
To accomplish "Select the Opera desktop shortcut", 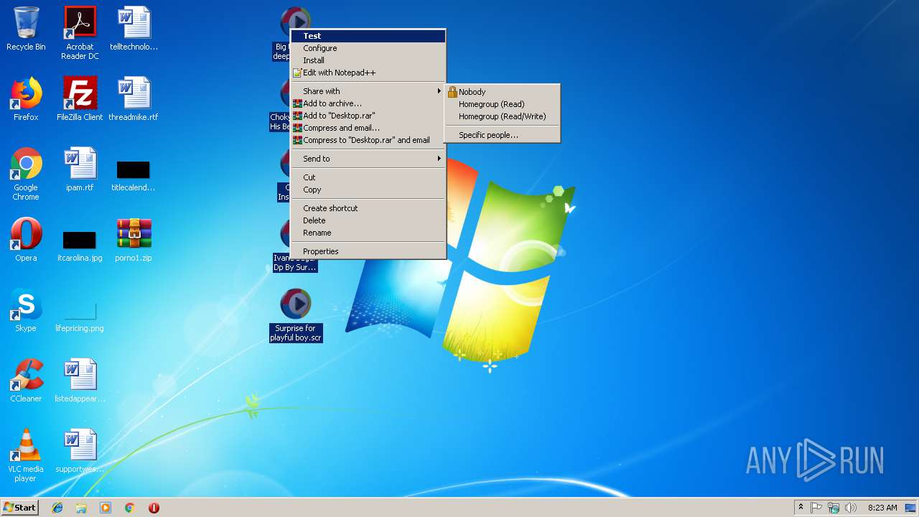I will (x=26, y=241).
